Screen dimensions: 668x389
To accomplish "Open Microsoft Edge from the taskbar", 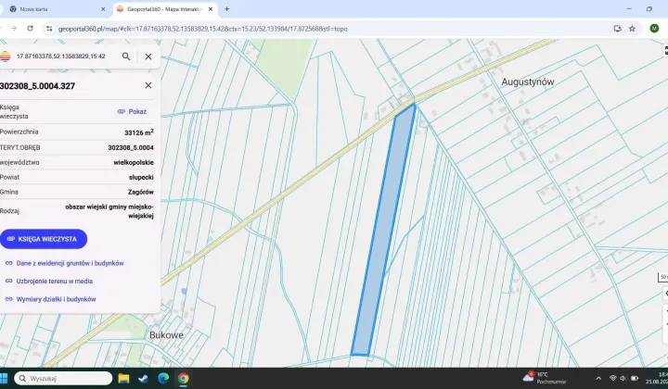I will point(163,378).
